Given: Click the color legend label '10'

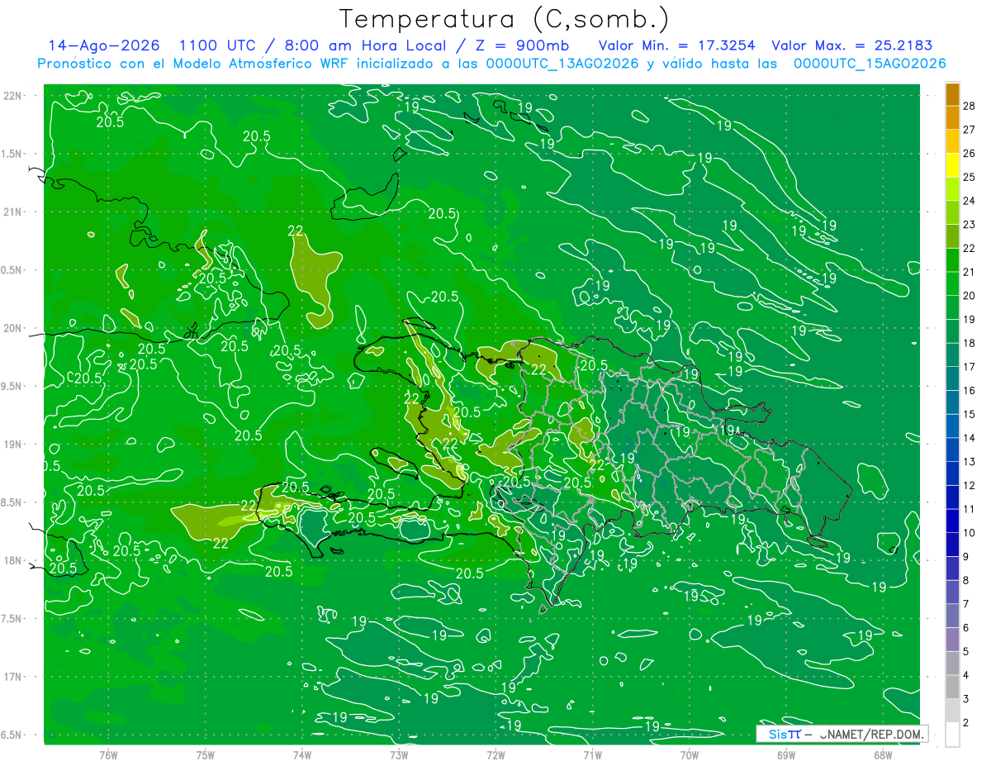Looking at the screenshot, I should (970, 533).
